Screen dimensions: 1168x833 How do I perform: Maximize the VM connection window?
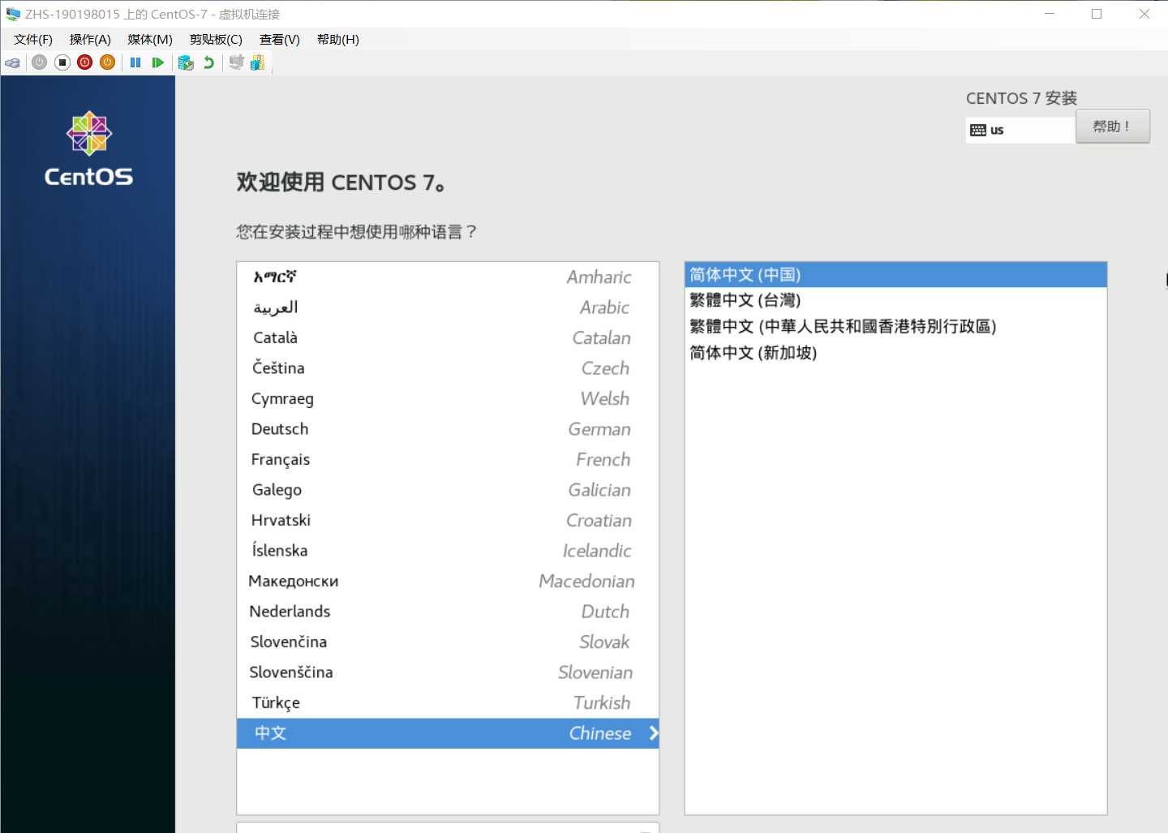[x=1097, y=14]
